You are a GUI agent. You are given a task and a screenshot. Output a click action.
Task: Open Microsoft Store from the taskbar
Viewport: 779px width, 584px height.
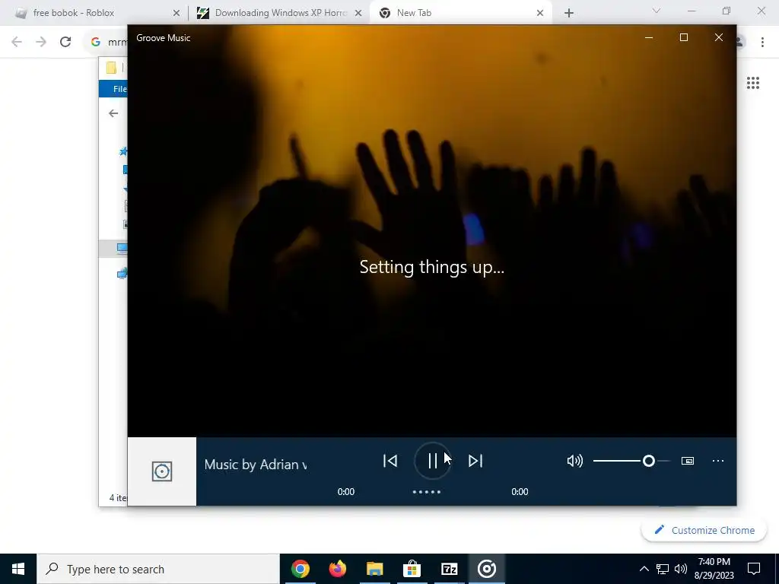412,569
